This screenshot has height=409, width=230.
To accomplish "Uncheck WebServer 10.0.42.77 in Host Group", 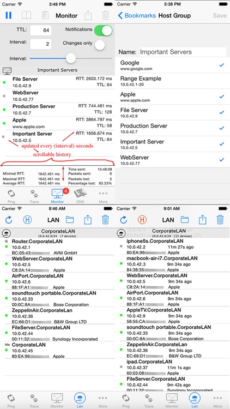I will point(222,160).
